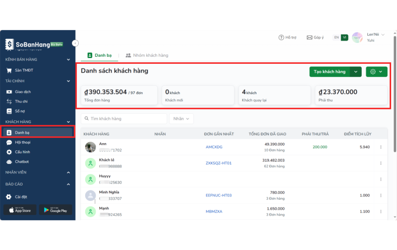397x250 pixels.
Task: Open Sàn TMĐT shopping cart icon
Action: click(9, 70)
